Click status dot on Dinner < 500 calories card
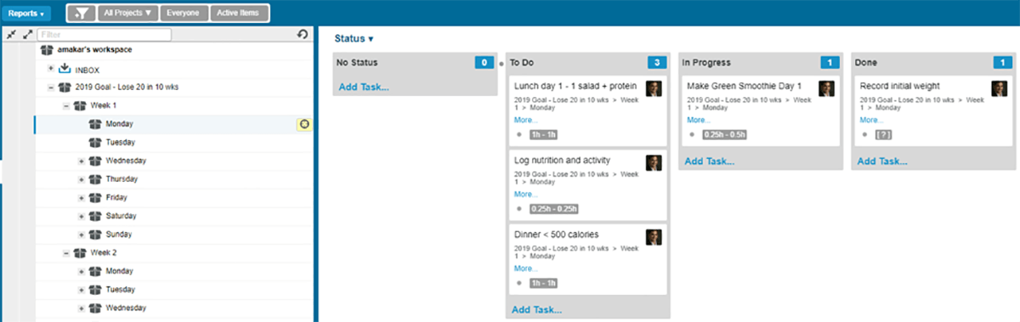Viewport: 1020px width, 322px height. click(519, 282)
